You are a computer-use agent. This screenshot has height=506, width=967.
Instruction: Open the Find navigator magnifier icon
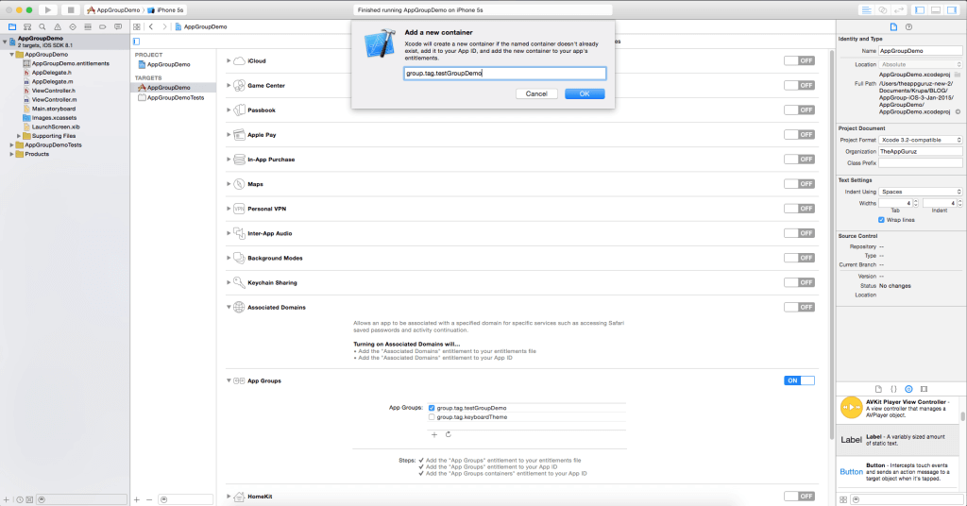click(42, 26)
